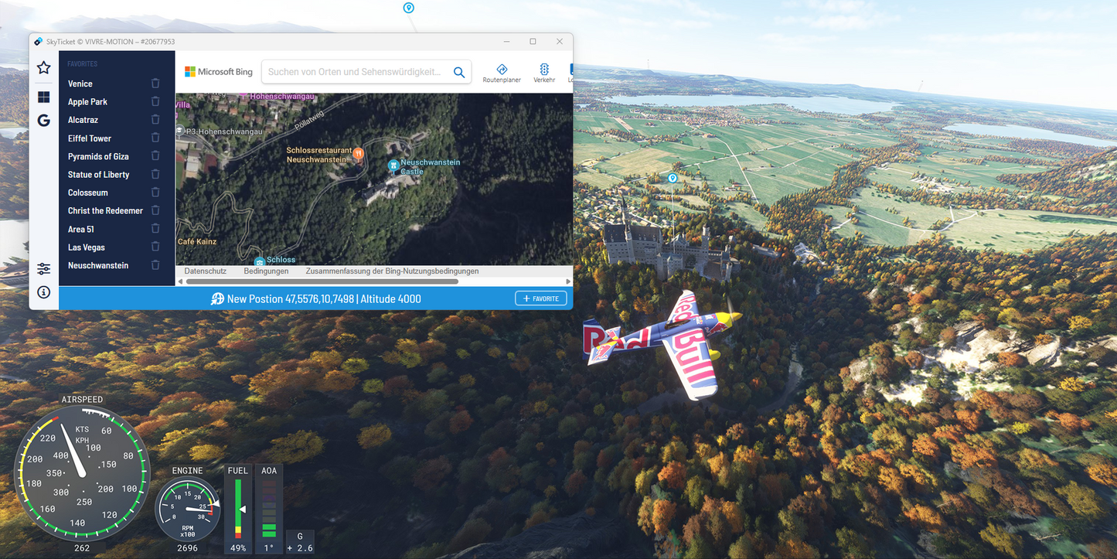Open the Favorites star panel

pos(43,68)
